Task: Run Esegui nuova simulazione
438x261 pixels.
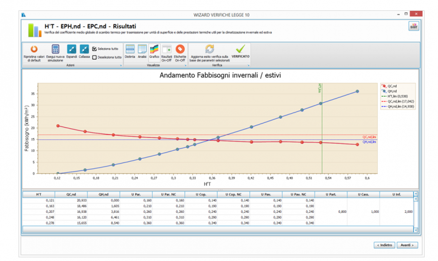Action: 55,49
